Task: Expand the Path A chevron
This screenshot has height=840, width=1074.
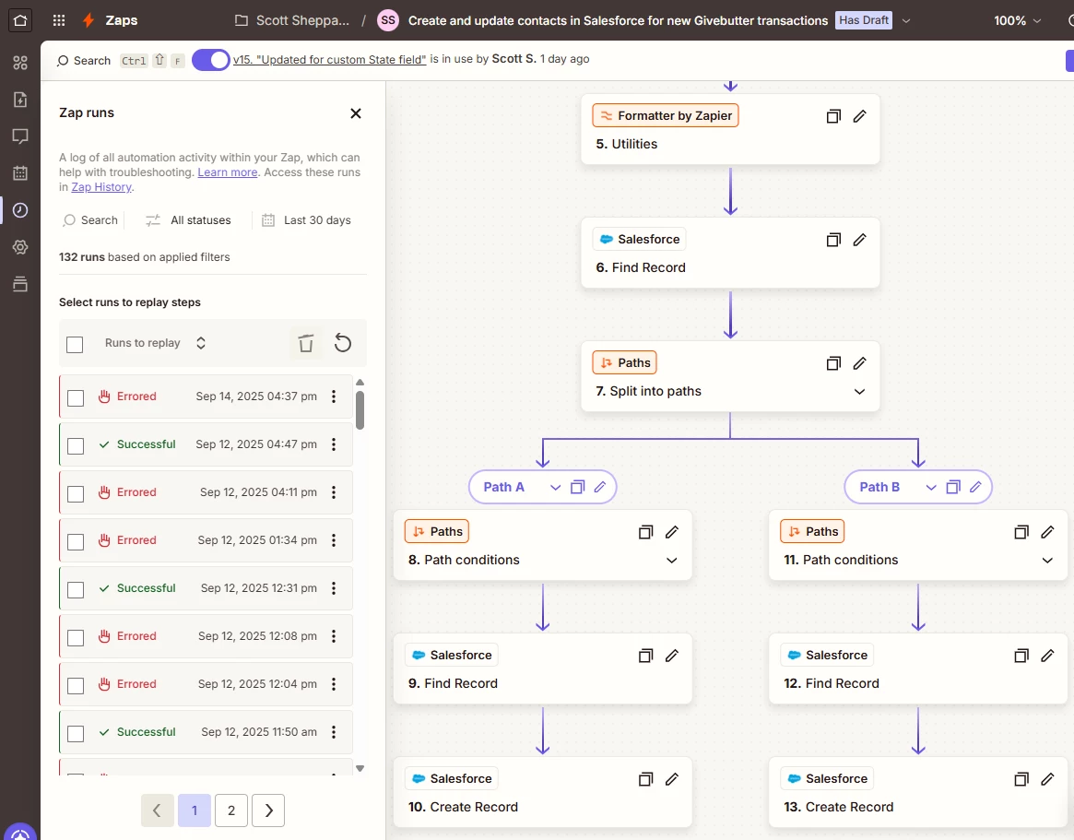Action: 556,487
